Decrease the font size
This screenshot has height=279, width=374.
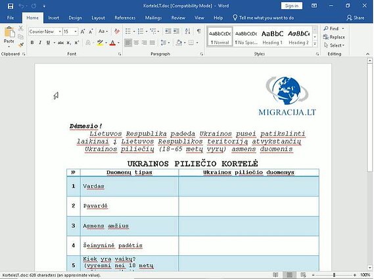91,32
